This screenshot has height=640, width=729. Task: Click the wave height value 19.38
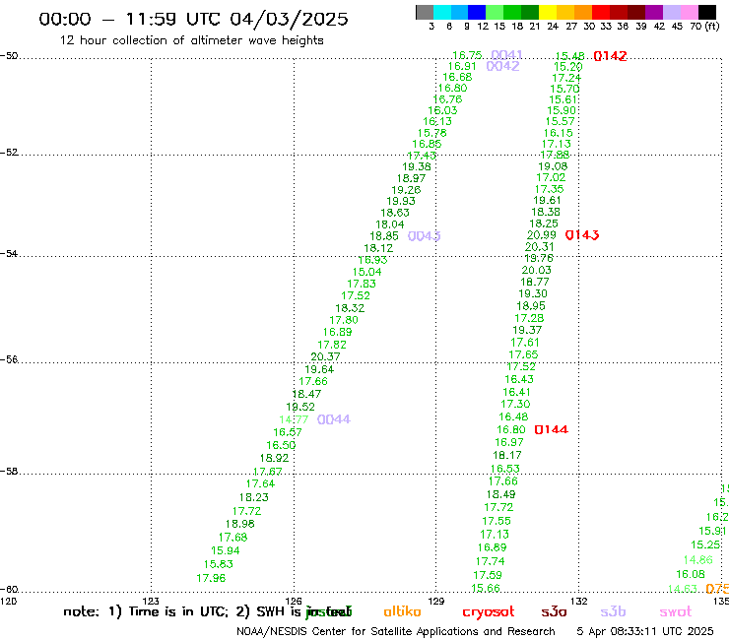(x=417, y=166)
